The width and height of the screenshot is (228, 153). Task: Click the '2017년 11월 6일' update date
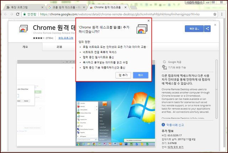[187, 139]
